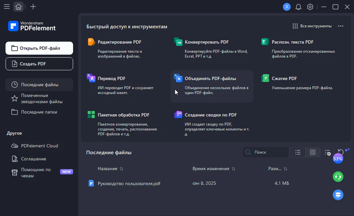This screenshot has width=354, height=216.
Task: Open Последние файлы in the sidebar
Action: click(39, 85)
